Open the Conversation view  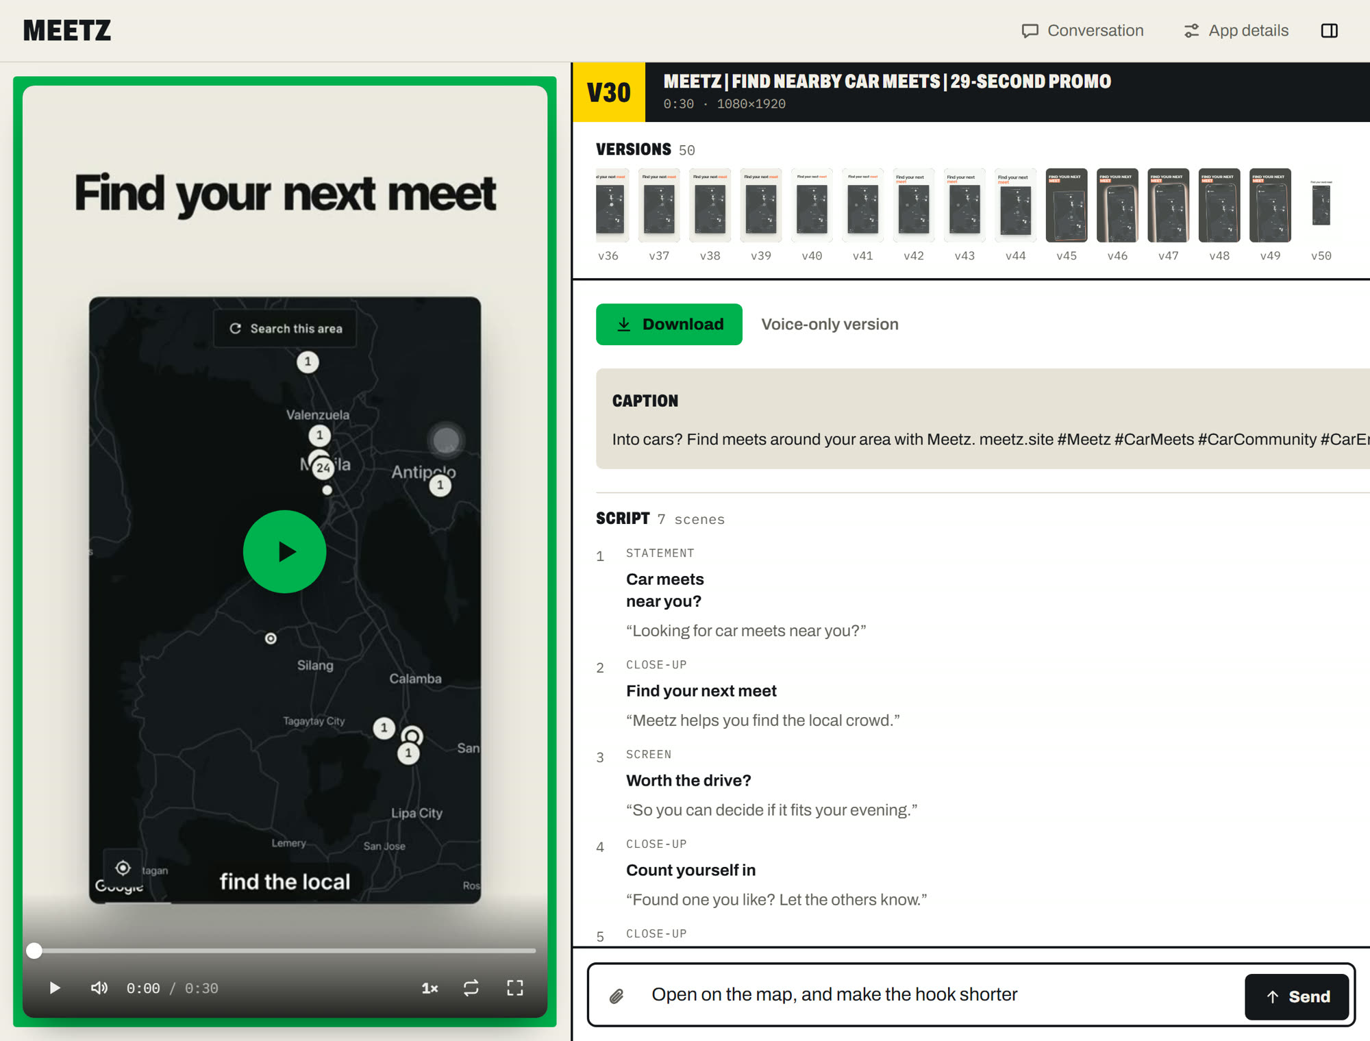pyautogui.click(x=1082, y=31)
